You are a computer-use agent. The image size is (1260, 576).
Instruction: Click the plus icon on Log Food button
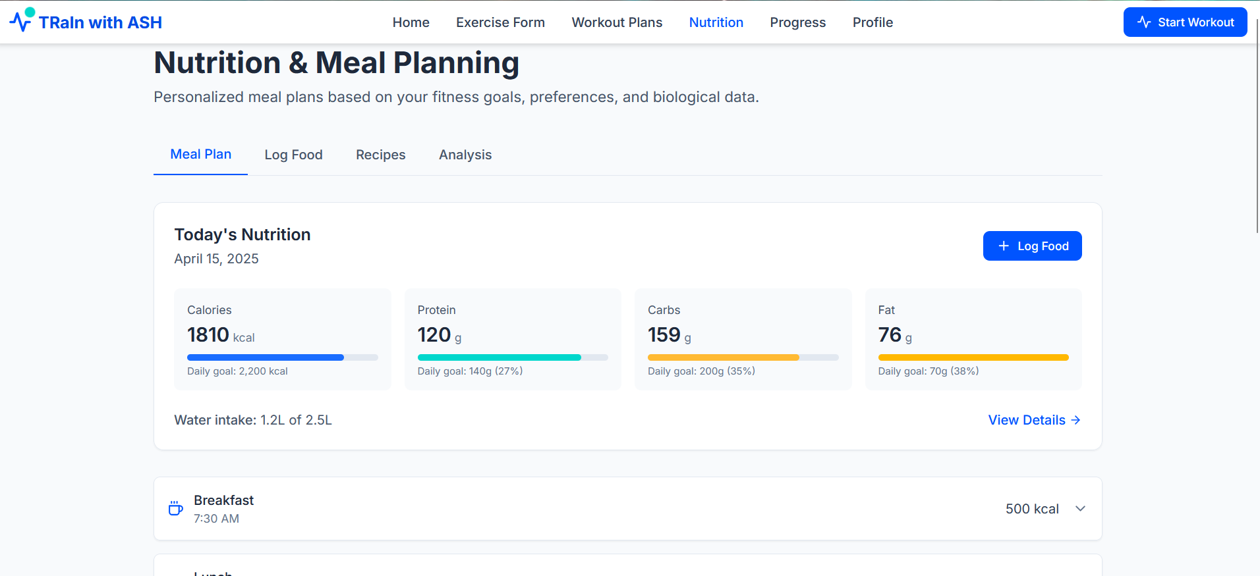pyautogui.click(x=1004, y=246)
